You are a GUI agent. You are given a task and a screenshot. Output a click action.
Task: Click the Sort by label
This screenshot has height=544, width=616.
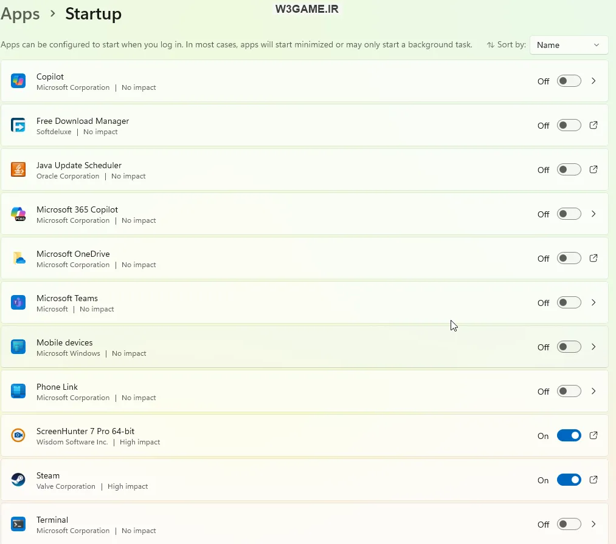click(x=511, y=45)
